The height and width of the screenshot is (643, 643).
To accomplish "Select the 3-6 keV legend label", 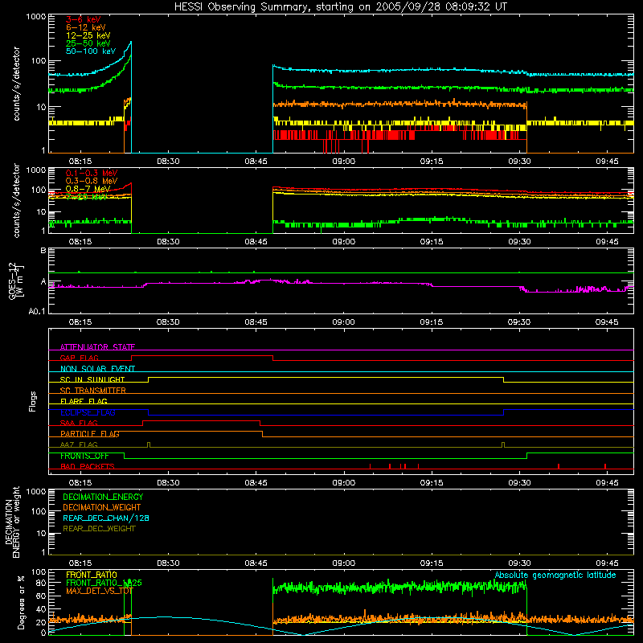I will (x=83, y=19).
